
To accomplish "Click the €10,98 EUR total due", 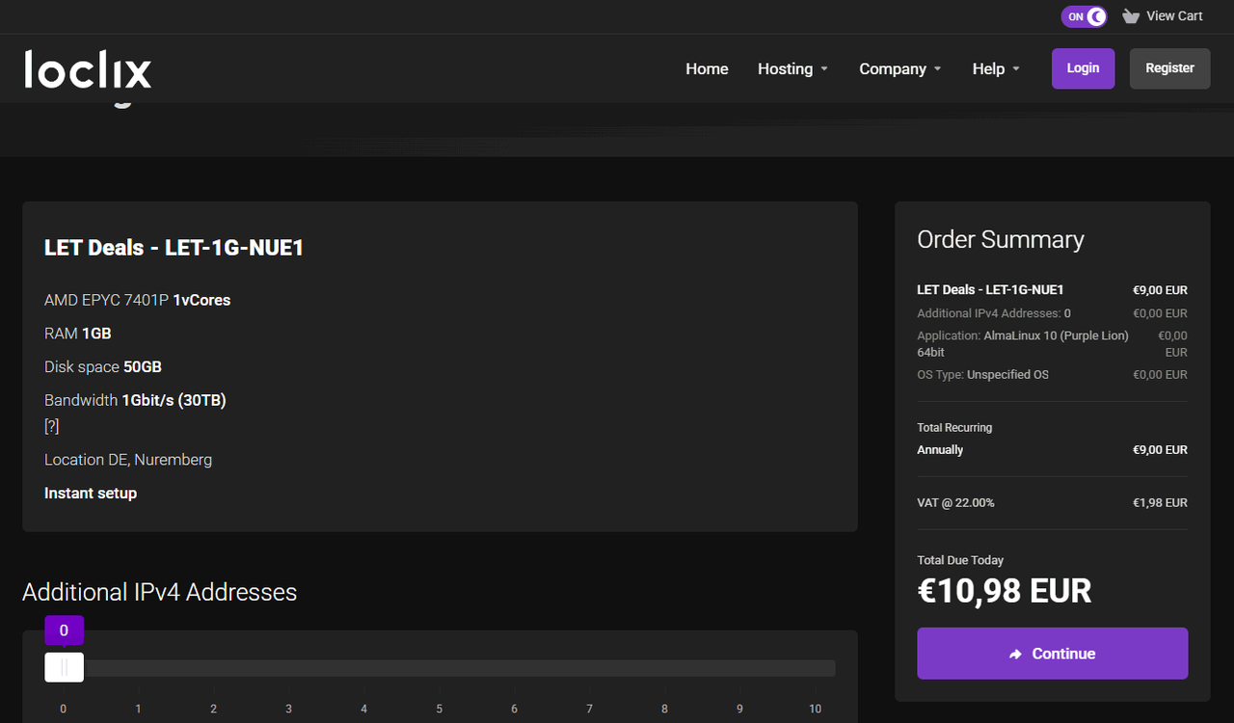I will (x=1005, y=590).
